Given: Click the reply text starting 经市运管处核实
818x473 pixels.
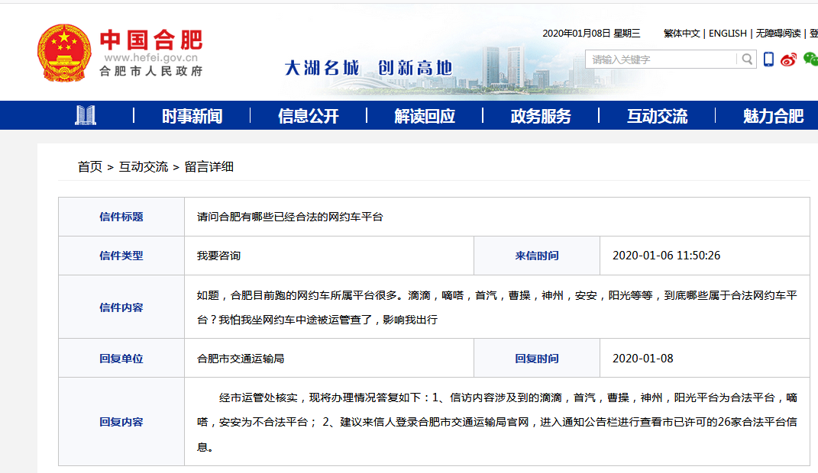Looking at the screenshot, I should click(x=496, y=422).
